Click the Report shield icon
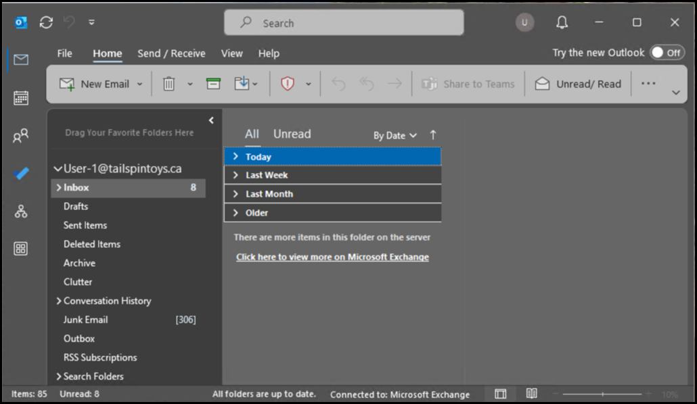 tap(288, 84)
